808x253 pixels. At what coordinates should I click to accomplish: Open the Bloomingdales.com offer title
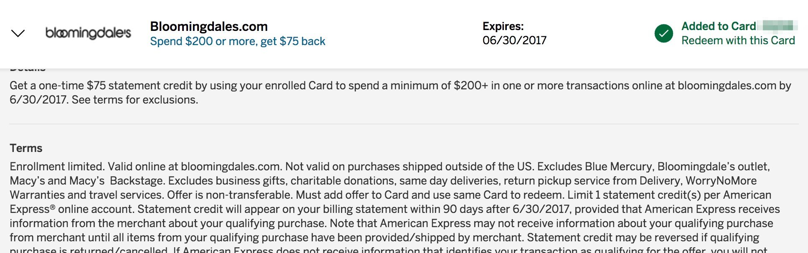coord(209,26)
